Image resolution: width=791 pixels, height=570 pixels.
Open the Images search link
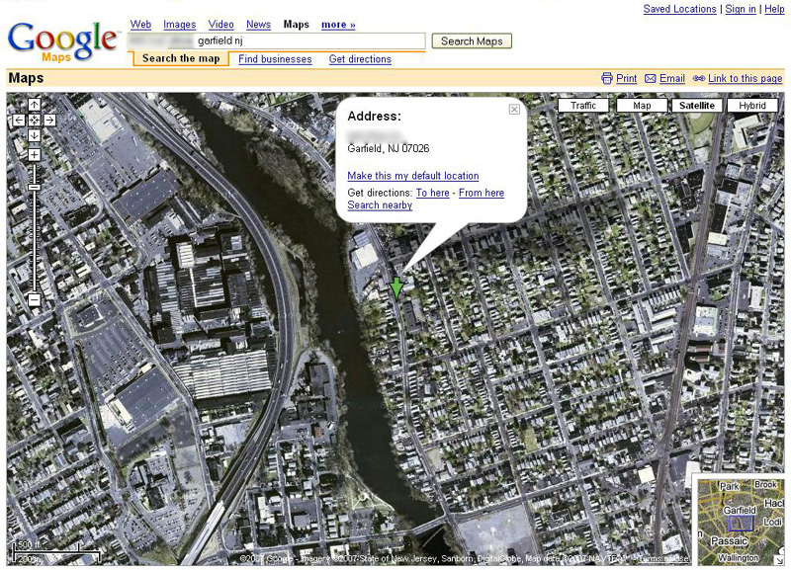pyautogui.click(x=180, y=24)
